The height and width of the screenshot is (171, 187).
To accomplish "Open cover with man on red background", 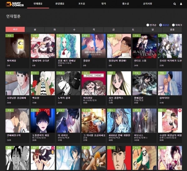I will [x=119, y=158].
